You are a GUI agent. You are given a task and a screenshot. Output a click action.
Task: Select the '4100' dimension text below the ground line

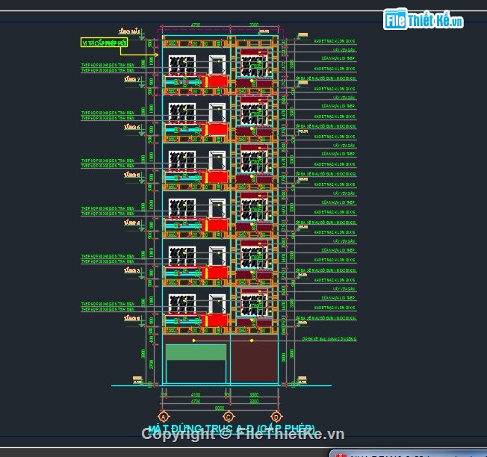coord(196,394)
